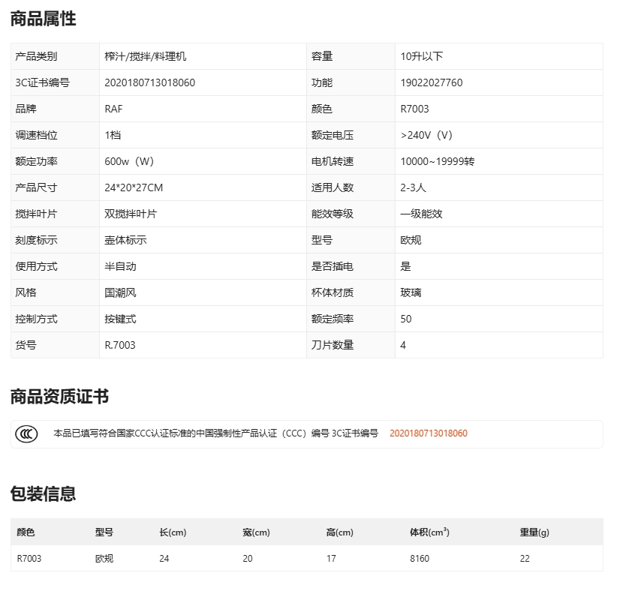Click the 24*20*27CM product size value
The width and height of the screenshot is (620, 594).
134,187
